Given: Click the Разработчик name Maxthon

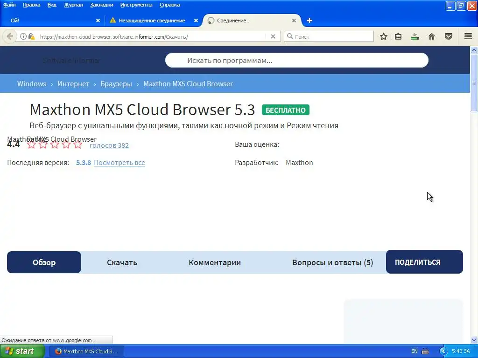Looking at the screenshot, I should (x=299, y=163).
